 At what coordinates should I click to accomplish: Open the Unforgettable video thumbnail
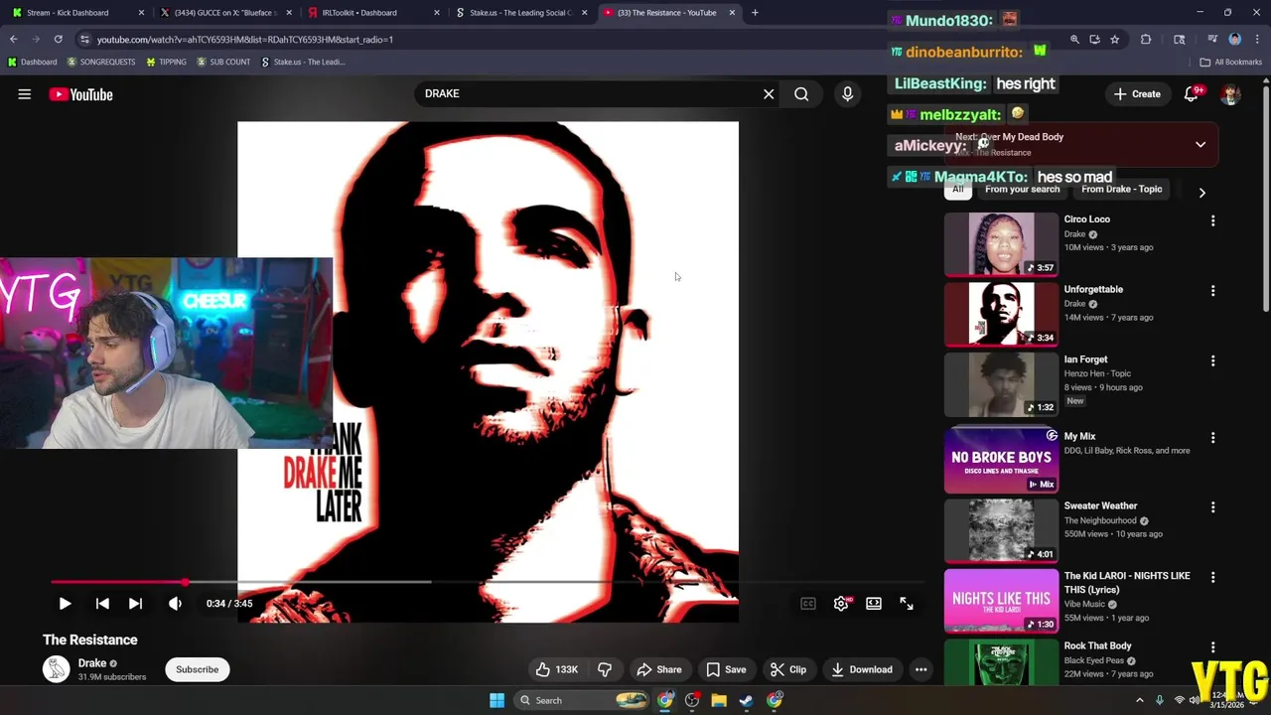(x=1001, y=314)
